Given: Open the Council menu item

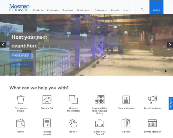Looking at the screenshot, I should pyautogui.click(x=116, y=10).
